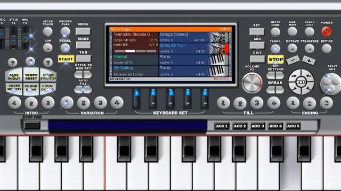
Task: Toggle the My Setting switch
Action: pos(275,75)
